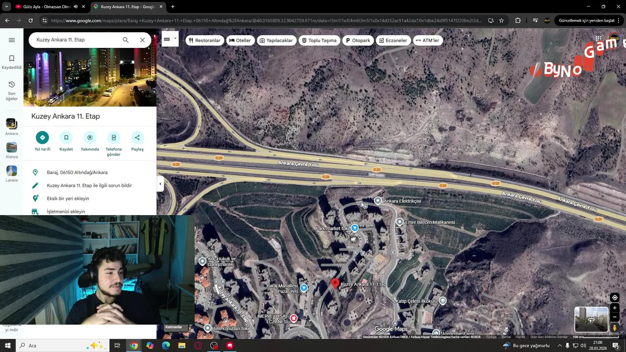Image resolution: width=626 pixels, height=352 pixels.
Task: Open the Google apps grid icon
Action: (x=599, y=39)
